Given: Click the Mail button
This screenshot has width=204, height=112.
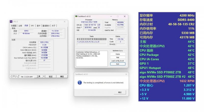Looking at the screenshot, I should coord(118,58).
